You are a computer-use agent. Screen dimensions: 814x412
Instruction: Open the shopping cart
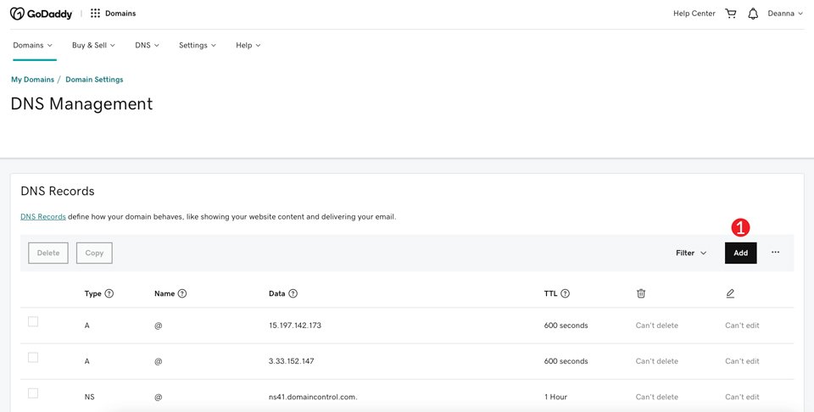pos(731,14)
